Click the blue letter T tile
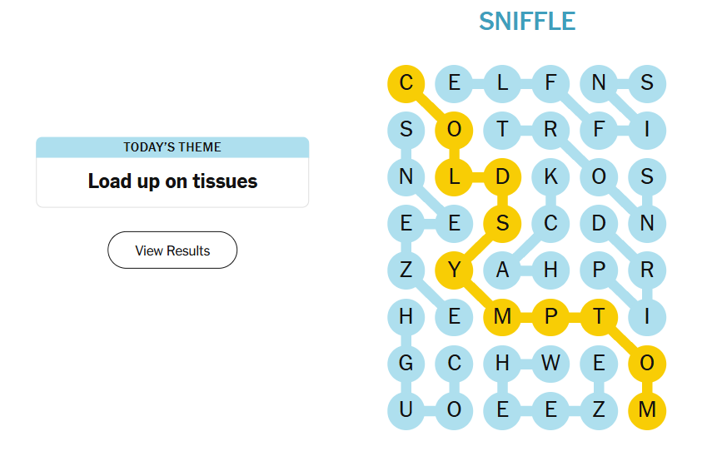717x466 pixels. point(502,129)
